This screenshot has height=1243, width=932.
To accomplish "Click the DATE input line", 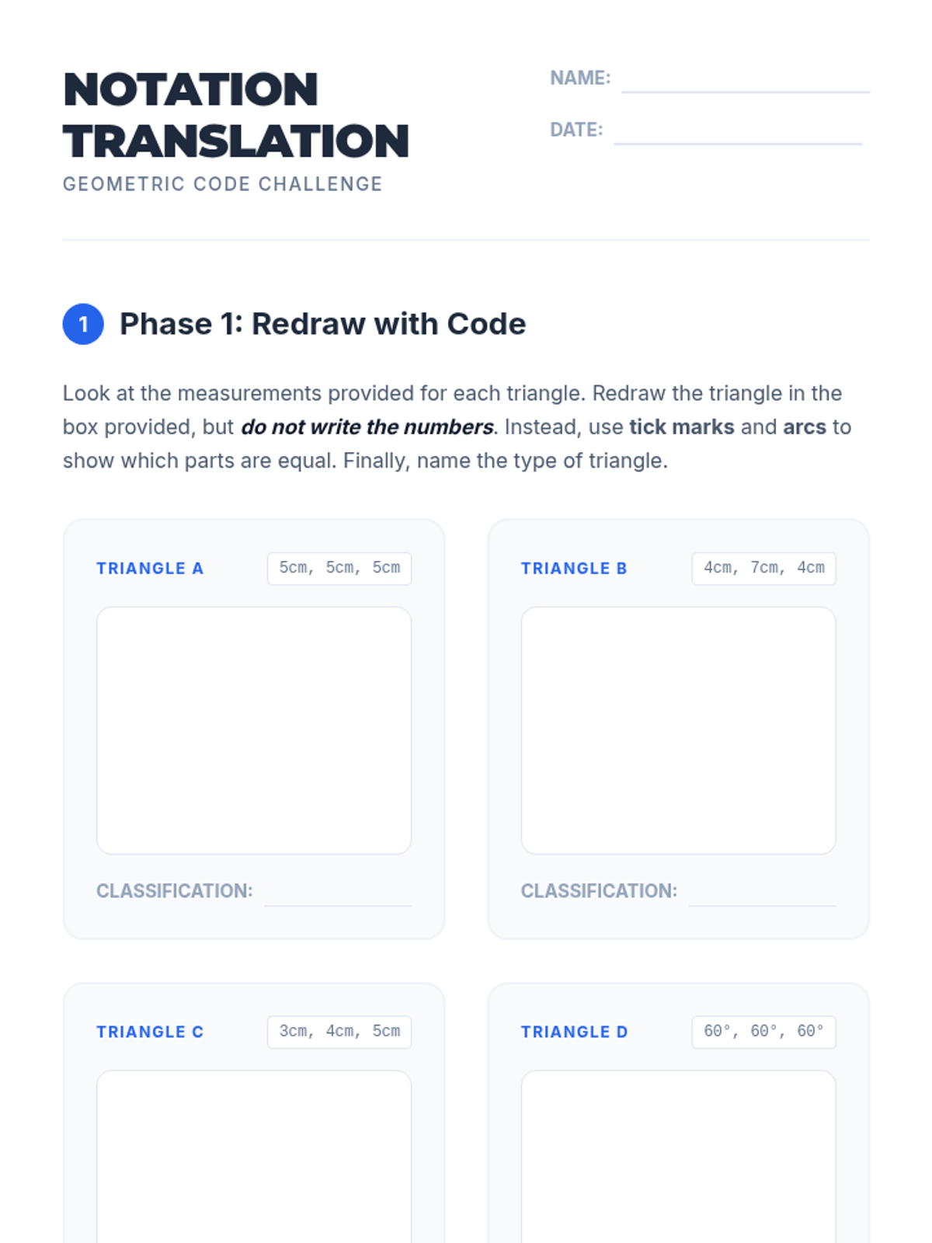I will [738, 131].
